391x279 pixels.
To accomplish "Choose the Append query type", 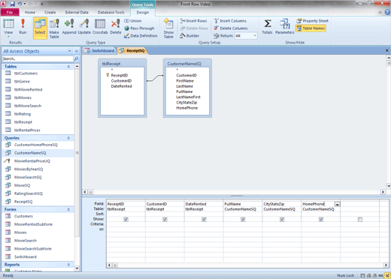I will (69, 27).
